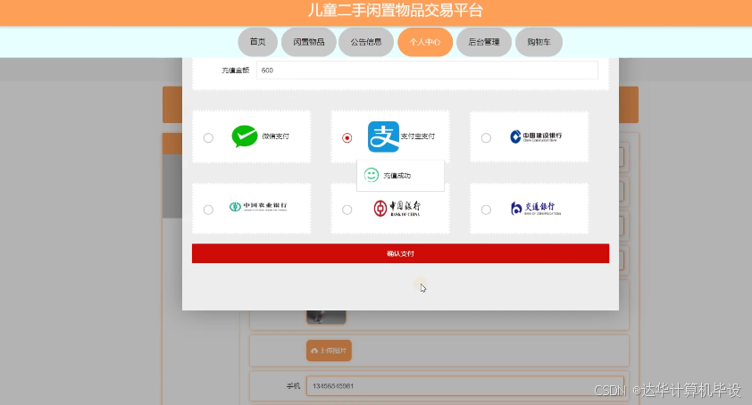The width and height of the screenshot is (752, 405).
Task: Select the WeChat Pay radio button
Action: (208, 138)
